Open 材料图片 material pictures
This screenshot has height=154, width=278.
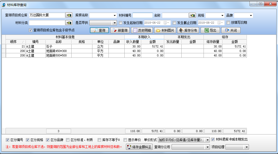tap(165, 30)
